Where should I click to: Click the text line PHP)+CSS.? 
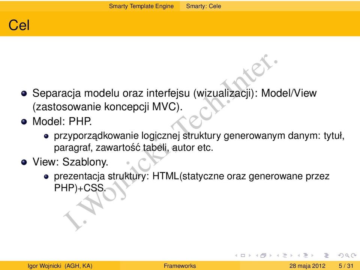pos(80,188)
